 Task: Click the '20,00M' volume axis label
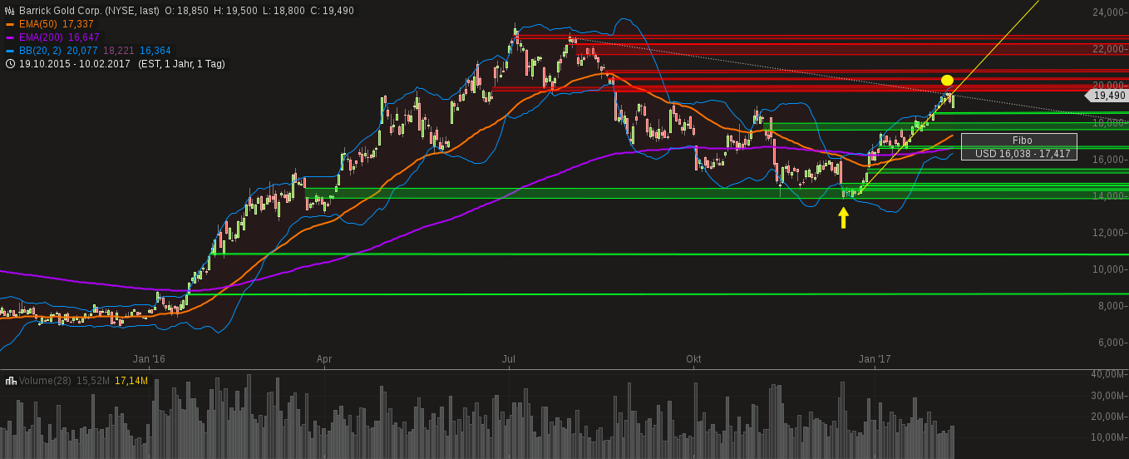pyautogui.click(x=1108, y=417)
